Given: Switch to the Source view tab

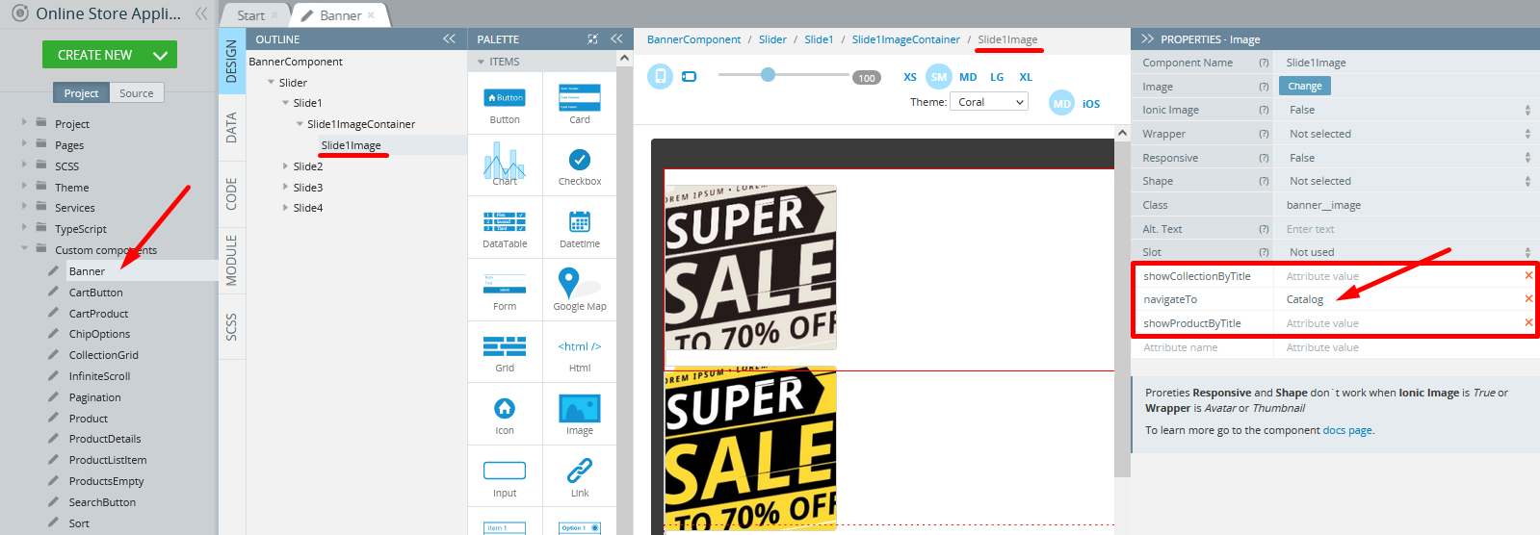Looking at the screenshot, I should [136, 93].
